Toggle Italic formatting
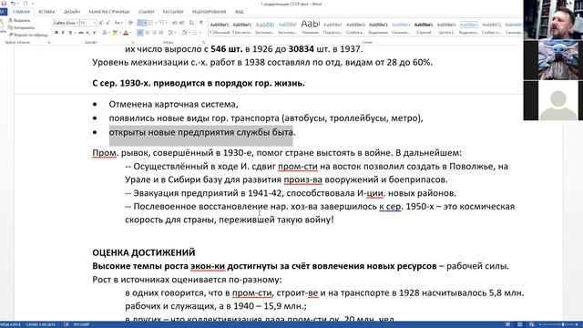Viewport: 583px width, 328px height. 63,33
